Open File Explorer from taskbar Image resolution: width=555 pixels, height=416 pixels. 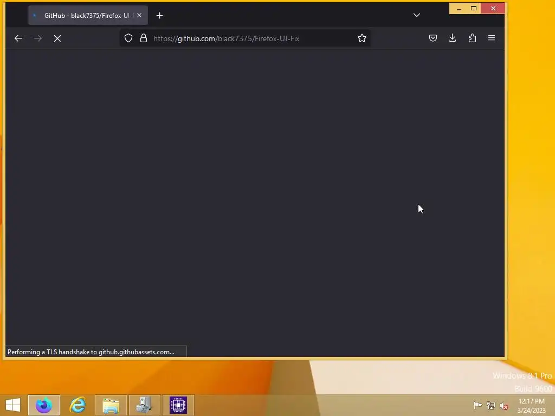tap(111, 405)
